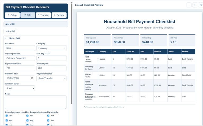
Task: Click the Balance column header
Action: tap(160, 51)
